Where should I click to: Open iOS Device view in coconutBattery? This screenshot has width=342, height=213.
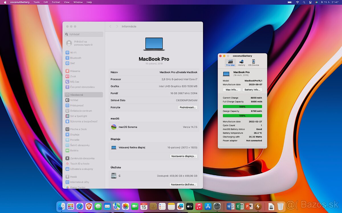253,62
